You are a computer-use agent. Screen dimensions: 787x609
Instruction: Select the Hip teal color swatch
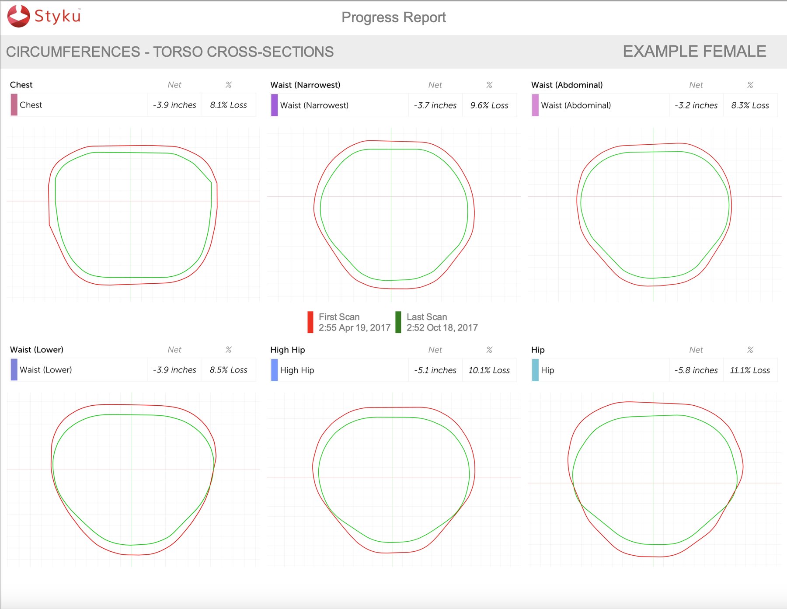[535, 370]
